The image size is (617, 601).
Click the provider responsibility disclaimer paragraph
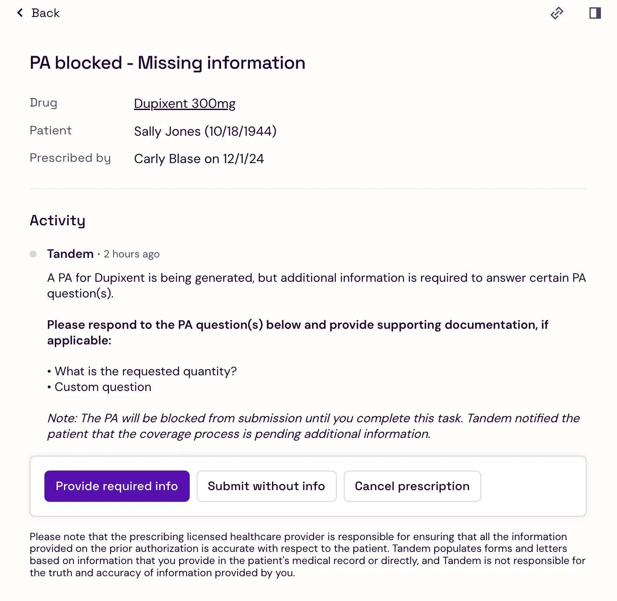pos(307,554)
